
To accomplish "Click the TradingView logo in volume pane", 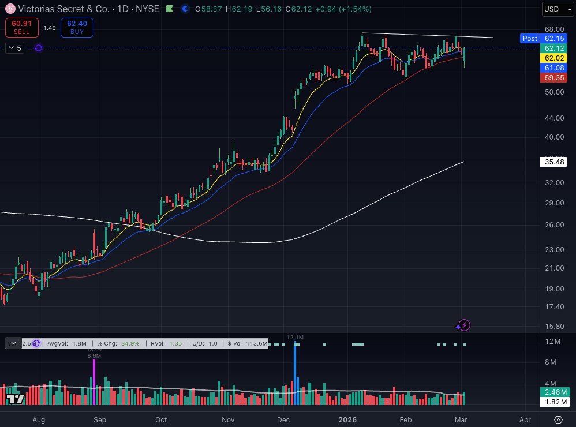I will click(x=16, y=398).
